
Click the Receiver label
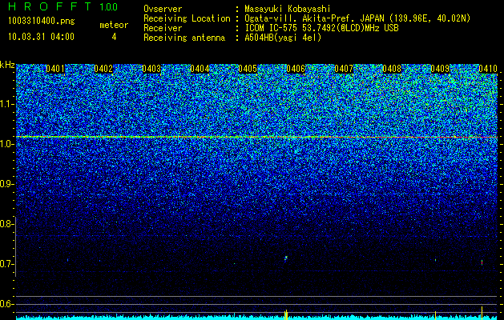[x=163, y=28]
